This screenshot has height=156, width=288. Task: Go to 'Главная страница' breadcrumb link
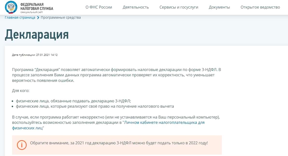coord(20,18)
